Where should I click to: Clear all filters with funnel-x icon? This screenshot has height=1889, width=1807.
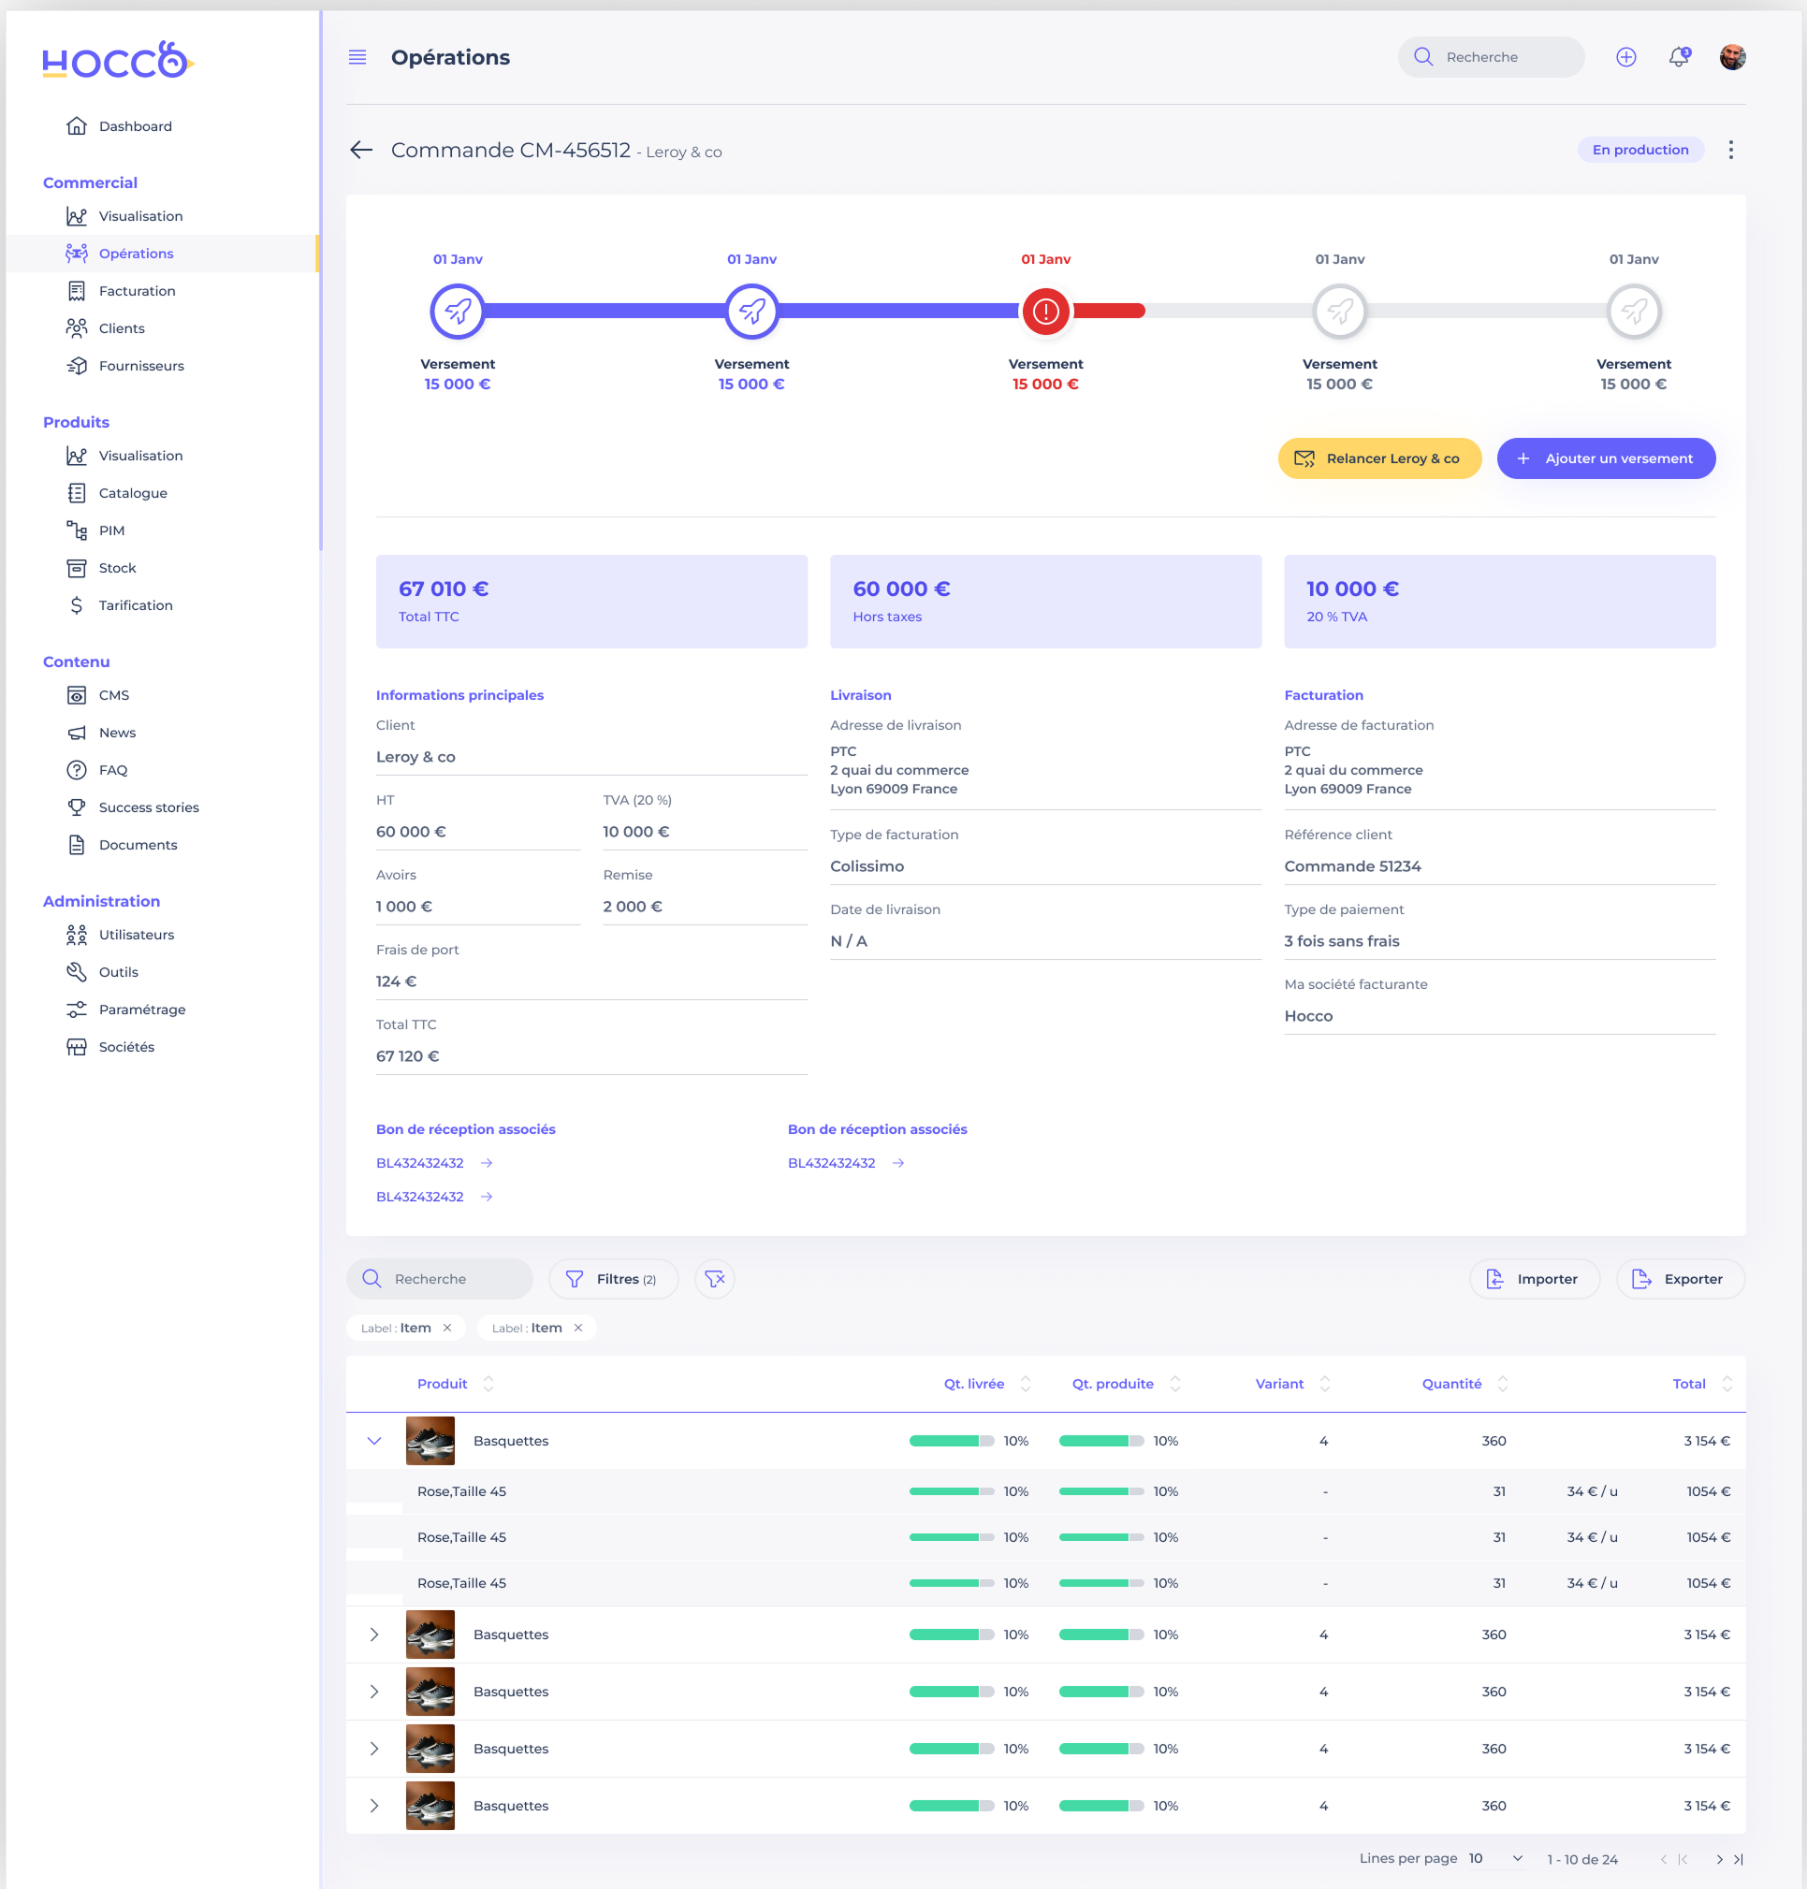(x=715, y=1279)
